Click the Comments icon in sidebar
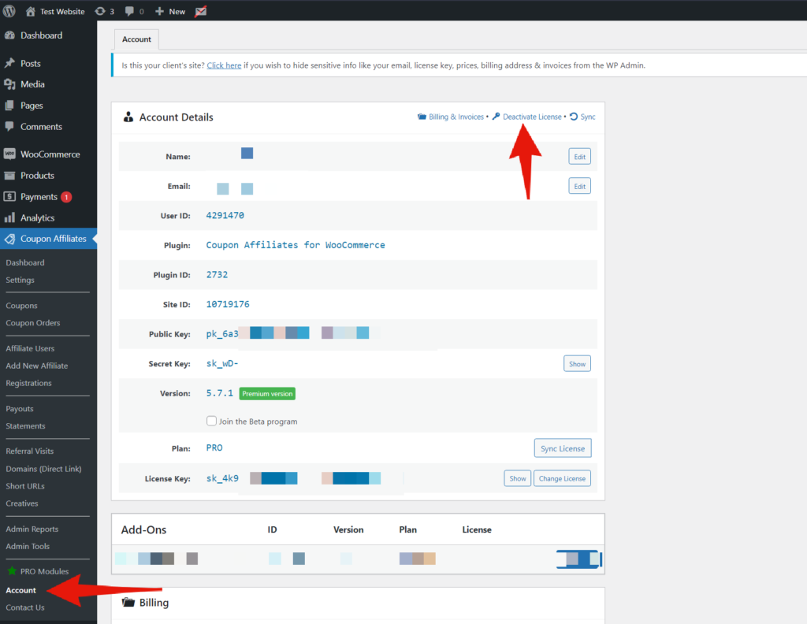Image resolution: width=807 pixels, height=624 pixels. point(9,127)
